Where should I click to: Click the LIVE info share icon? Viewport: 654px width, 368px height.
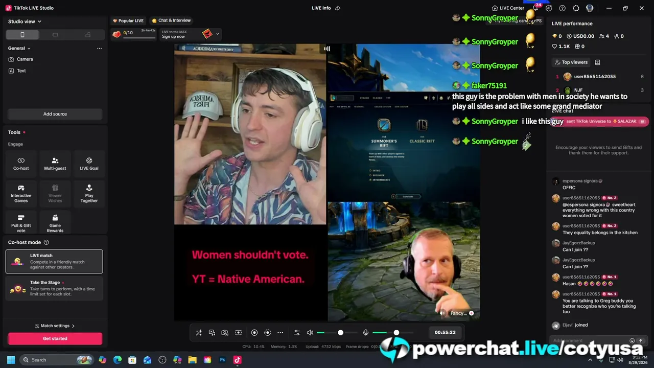click(x=338, y=8)
